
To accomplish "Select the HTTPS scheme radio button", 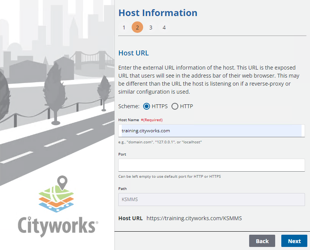I will [147, 106].
